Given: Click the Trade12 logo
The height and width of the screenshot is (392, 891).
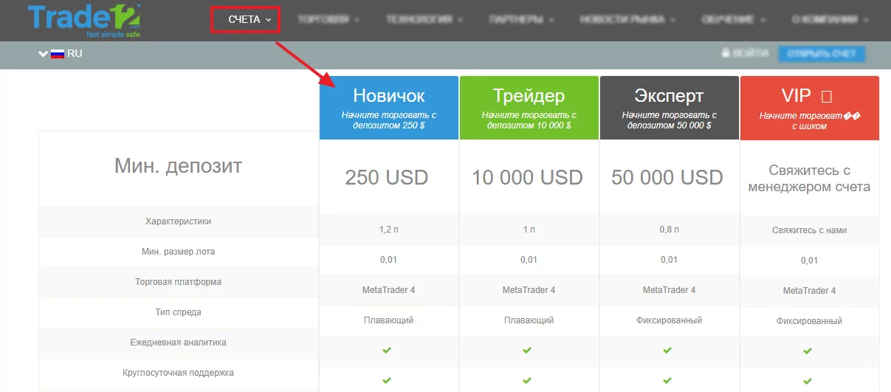Looking at the screenshot, I should [x=84, y=21].
